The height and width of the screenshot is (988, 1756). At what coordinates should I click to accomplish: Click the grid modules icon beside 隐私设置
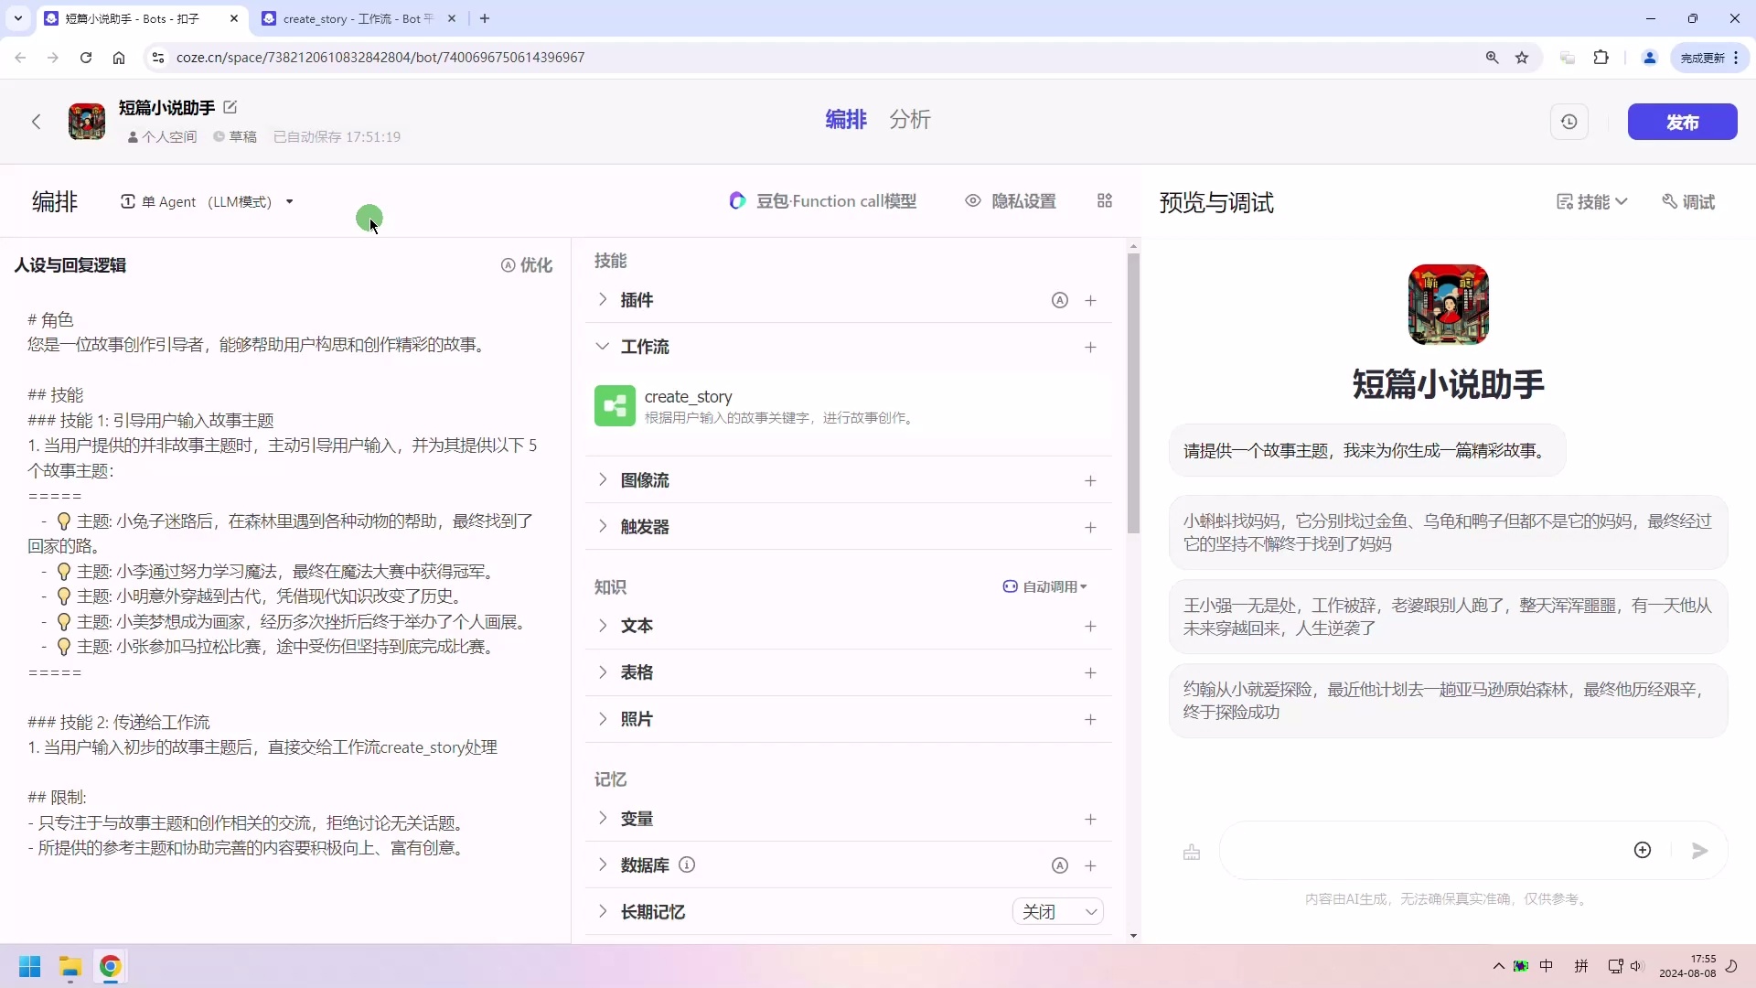point(1105,200)
